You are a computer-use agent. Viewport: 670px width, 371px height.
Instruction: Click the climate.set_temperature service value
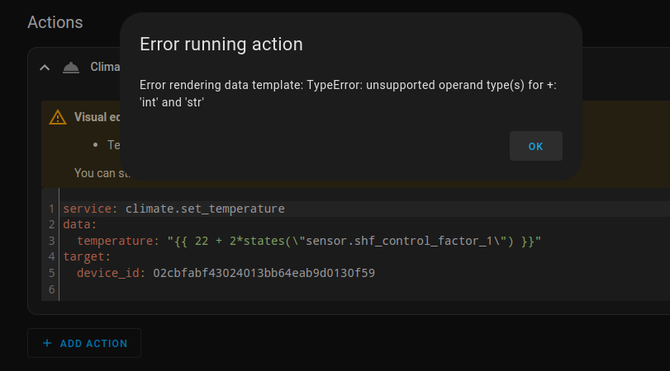coord(205,209)
